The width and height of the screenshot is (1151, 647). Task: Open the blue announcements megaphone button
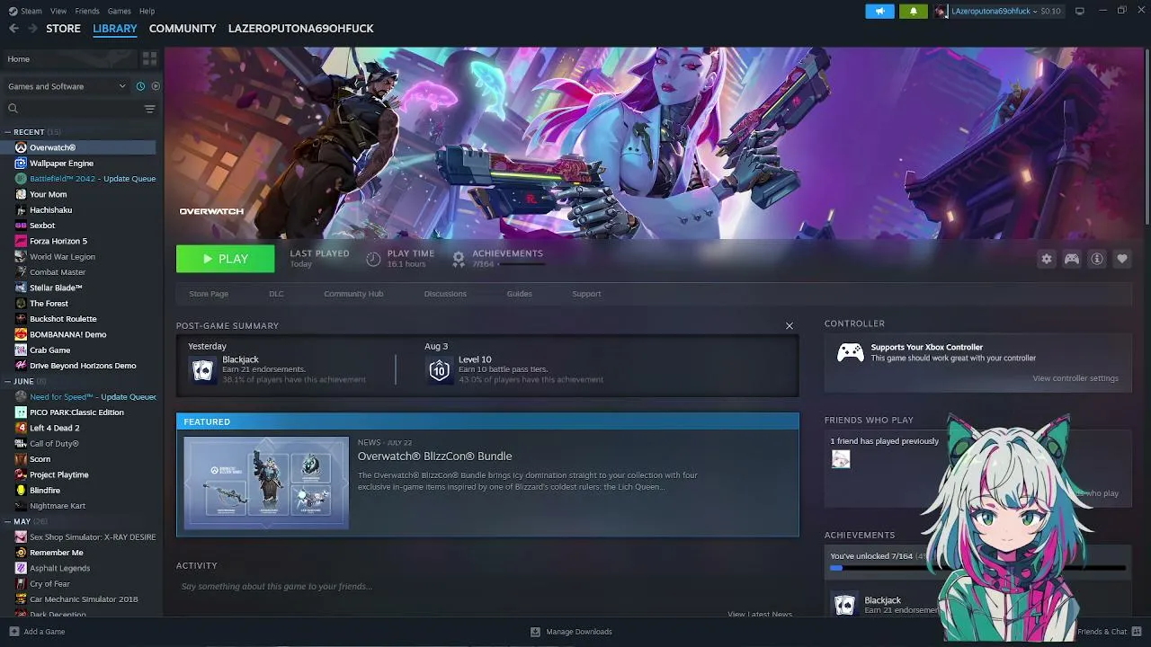coord(880,11)
